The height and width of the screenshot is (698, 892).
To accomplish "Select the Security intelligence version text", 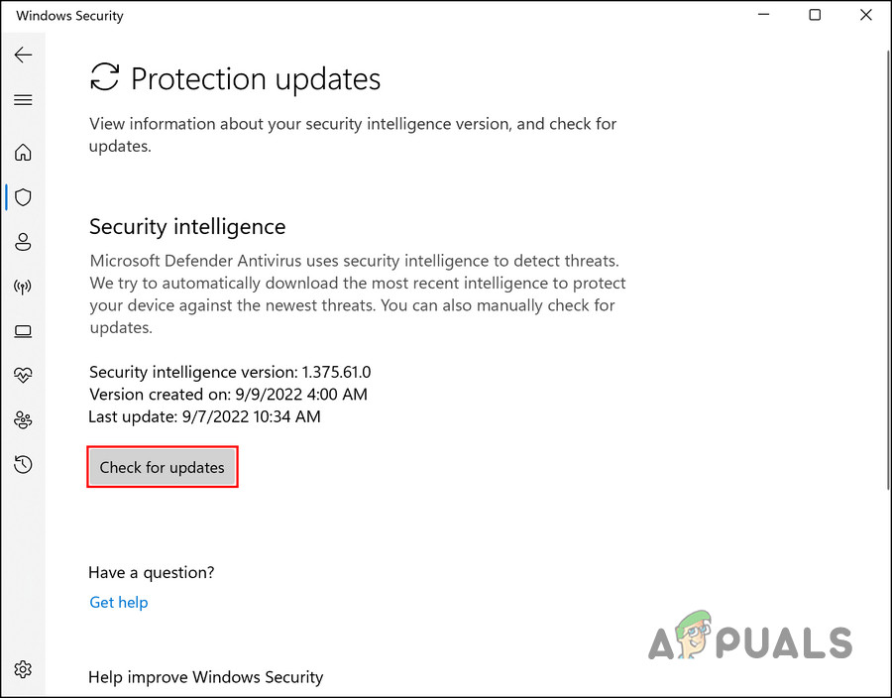I will pos(230,372).
